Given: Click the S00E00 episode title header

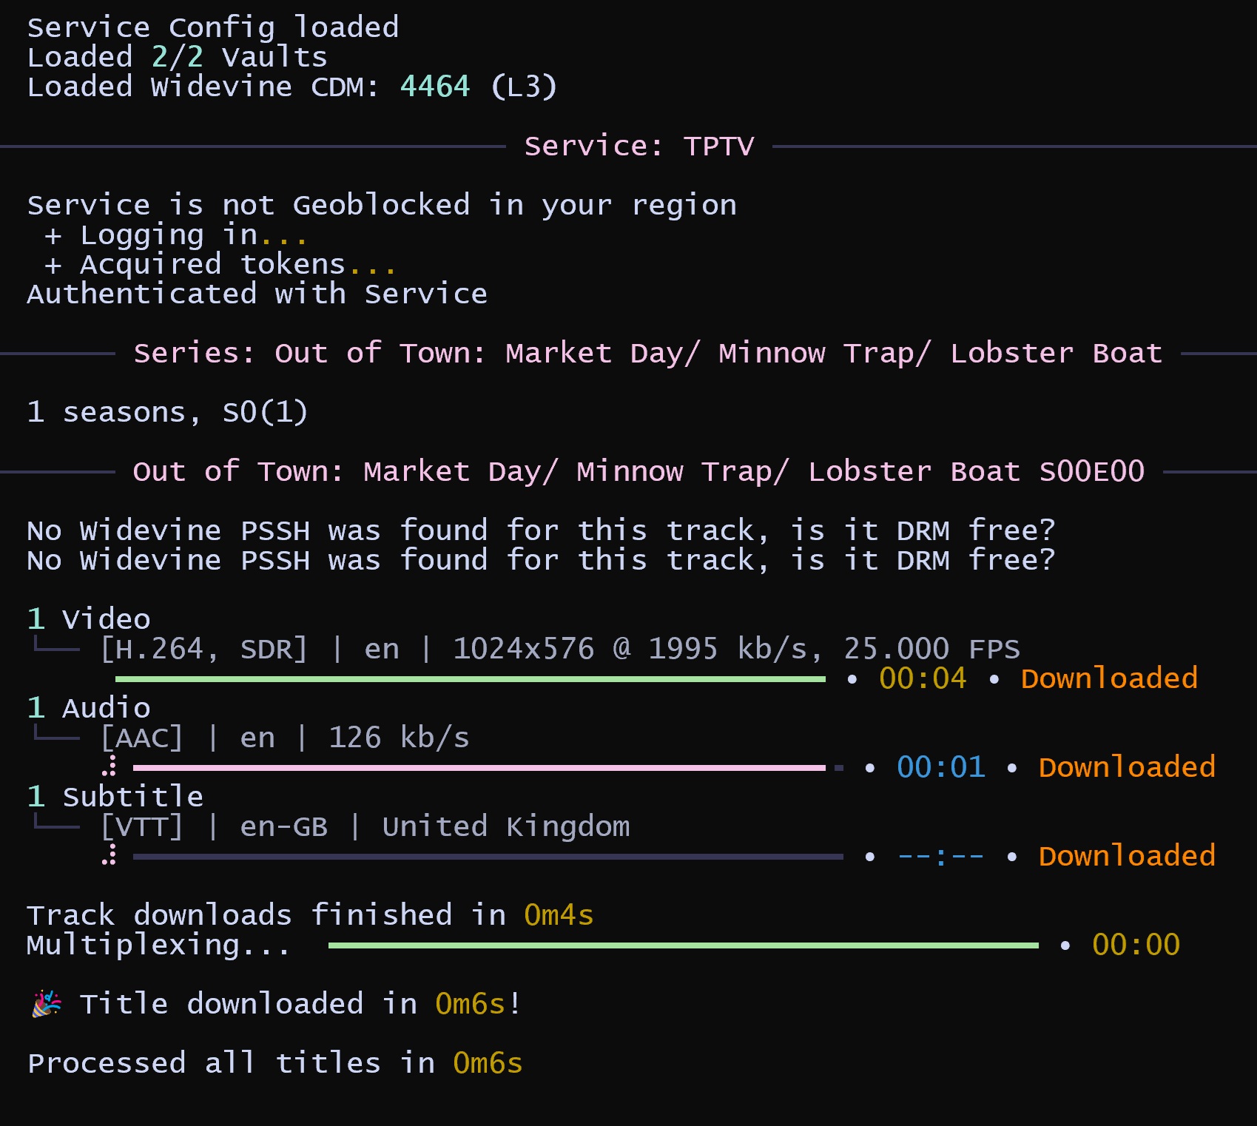Looking at the screenshot, I should pyautogui.click(x=638, y=472).
